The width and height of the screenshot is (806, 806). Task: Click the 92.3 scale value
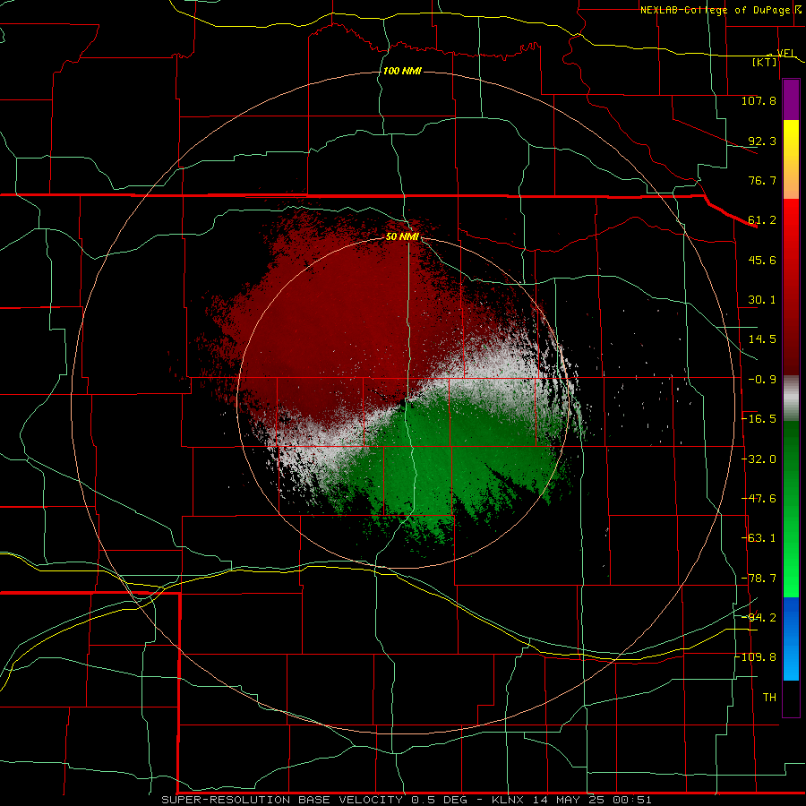[762, 141]
